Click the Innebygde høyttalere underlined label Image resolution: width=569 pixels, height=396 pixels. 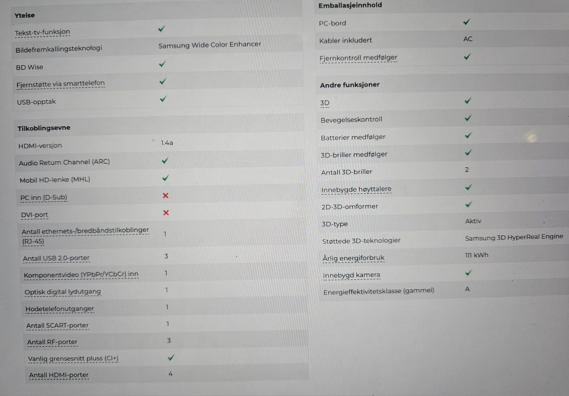click(356, 189)
